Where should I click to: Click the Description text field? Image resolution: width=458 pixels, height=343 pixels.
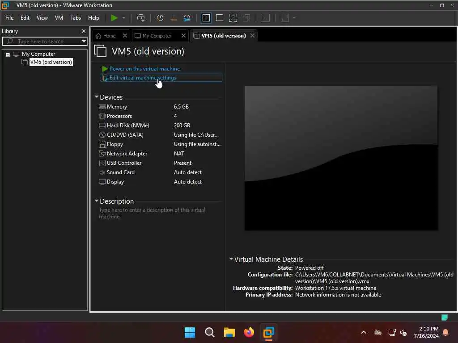[160, 213]
